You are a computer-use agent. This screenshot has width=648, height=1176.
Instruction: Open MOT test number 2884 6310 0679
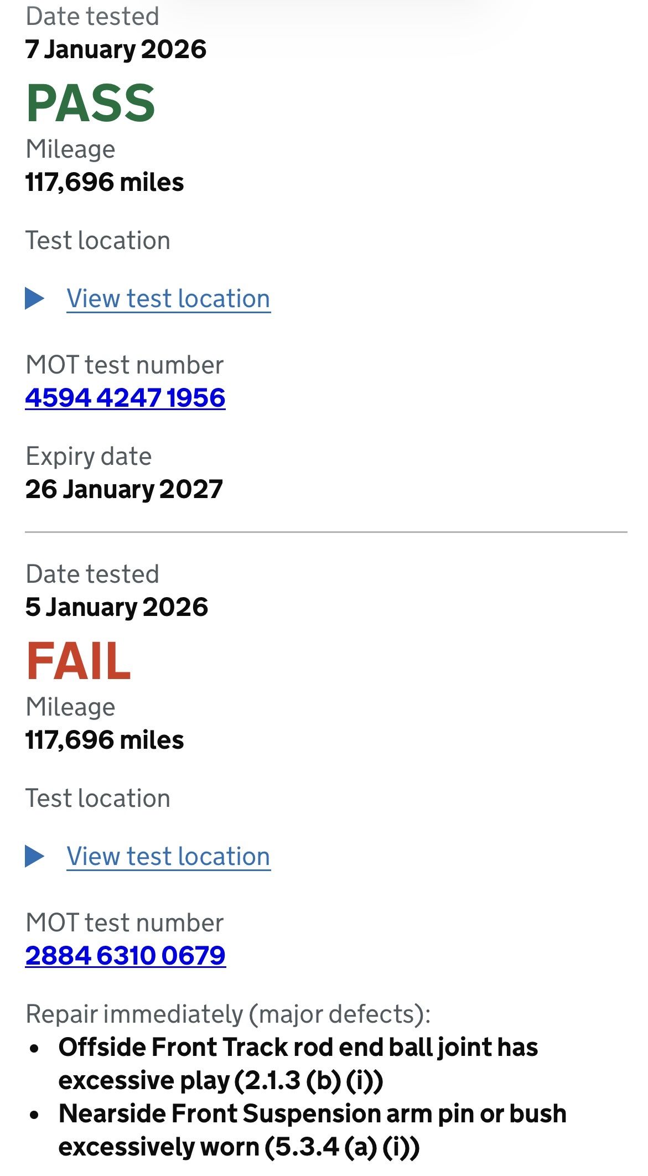click(x=125, y=956)
